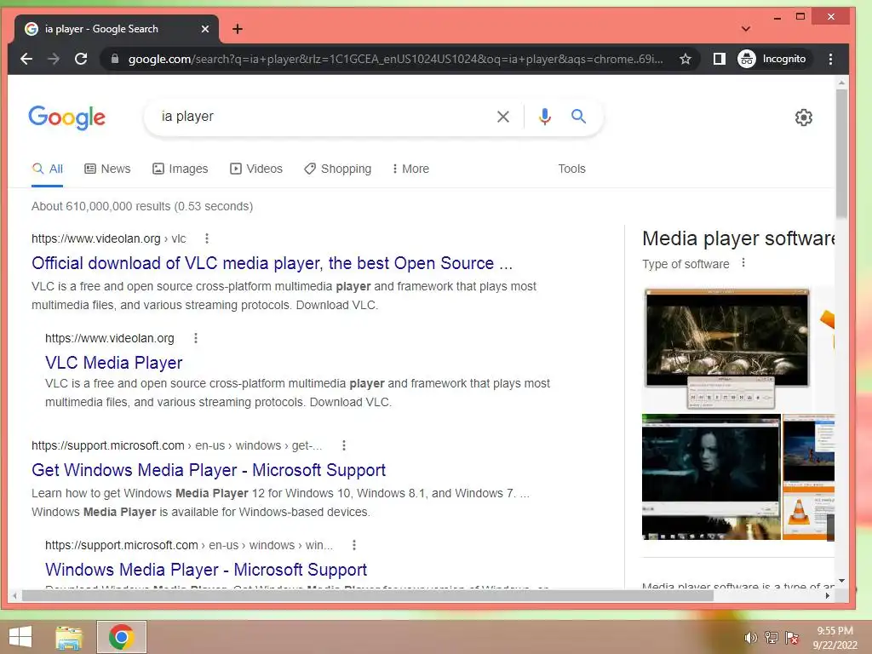Image resolution: width=872 pixels, height=654 pixels.
Task: Open options next to 'Type of software'
Action: click(x=743, y=263)
